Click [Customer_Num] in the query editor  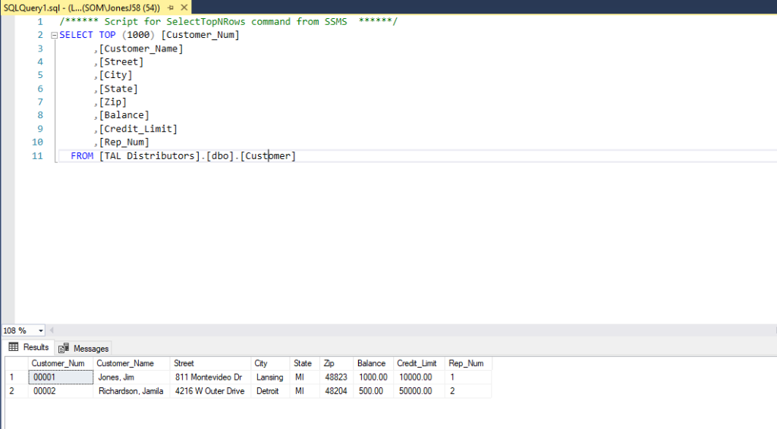tap(200, 35)
